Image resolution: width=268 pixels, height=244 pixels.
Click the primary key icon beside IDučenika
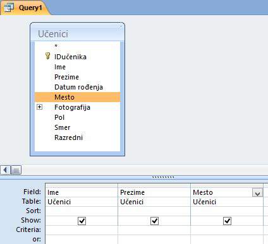tap(48, 56)
